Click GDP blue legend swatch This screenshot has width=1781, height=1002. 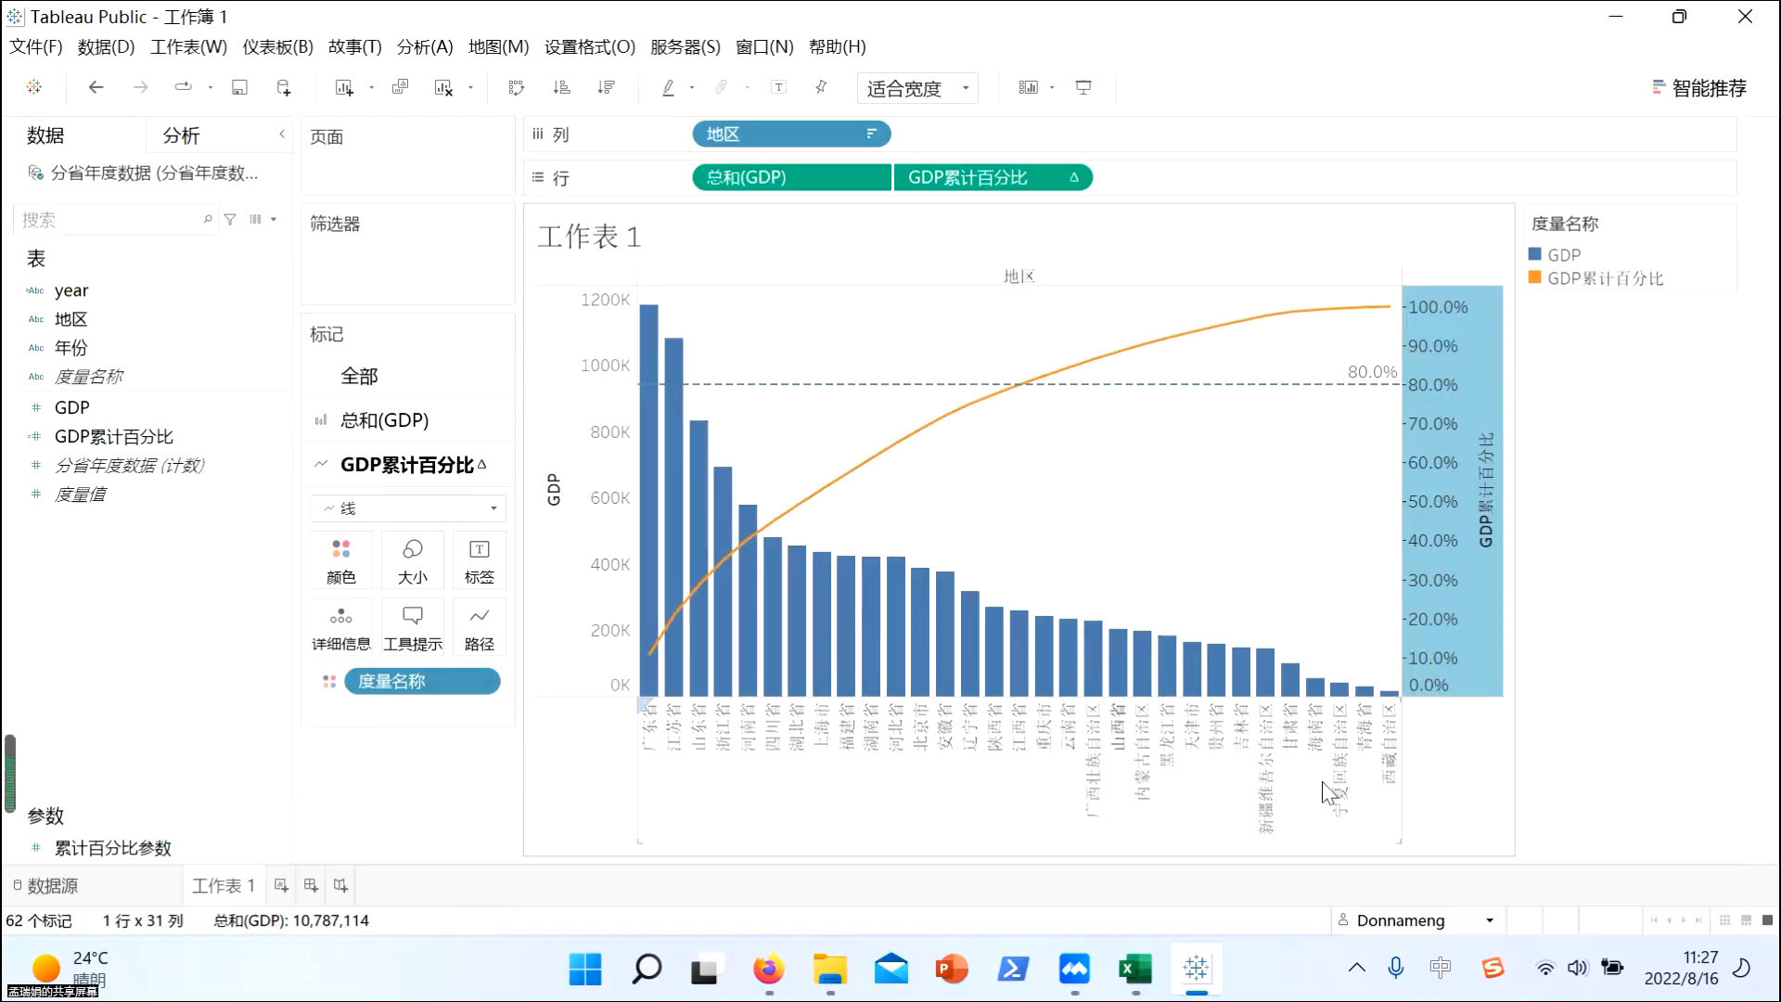coord(1535,254)
